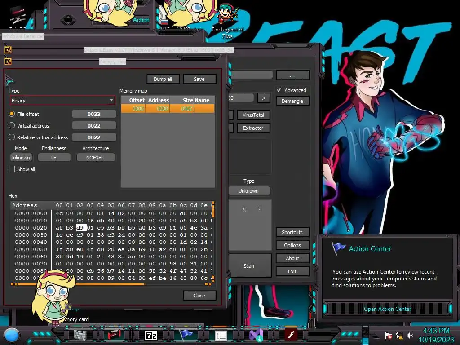Select the File offset radio button
Image resolution: width=460 pixels, height=345 pixels.
[12, 114]
